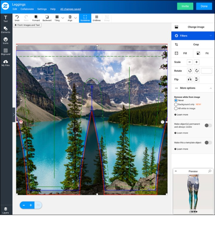
Task: Expand the Filters dropdown
Action: (211, 36)
